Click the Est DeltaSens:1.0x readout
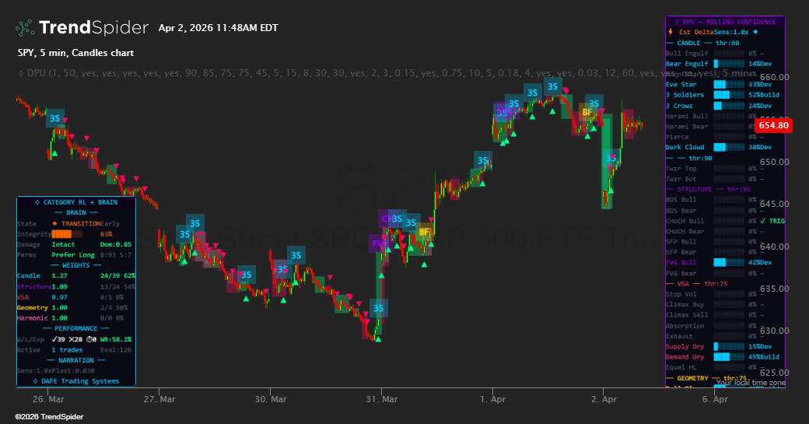The height and width of the screenshot is (424, 809). click(713, 32)
